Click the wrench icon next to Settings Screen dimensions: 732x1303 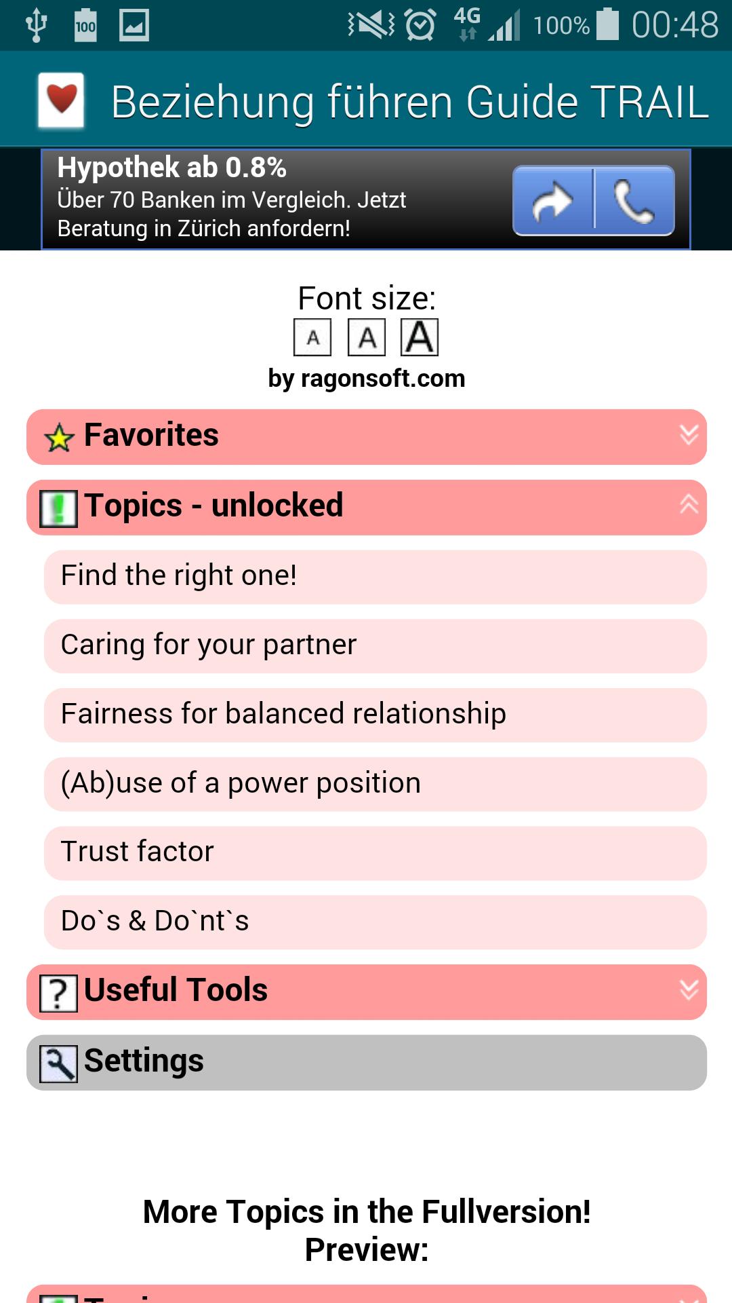click(x=59, y=1059)
